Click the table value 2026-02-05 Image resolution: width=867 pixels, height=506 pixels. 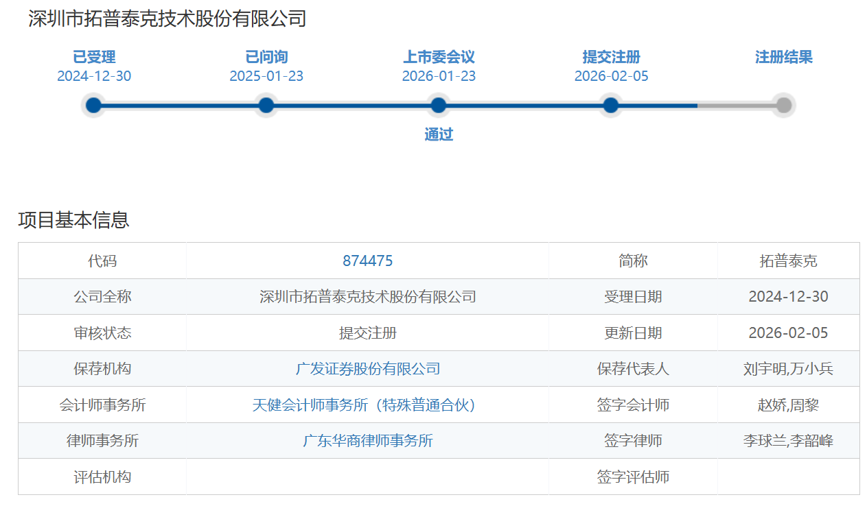click(789, 333)
